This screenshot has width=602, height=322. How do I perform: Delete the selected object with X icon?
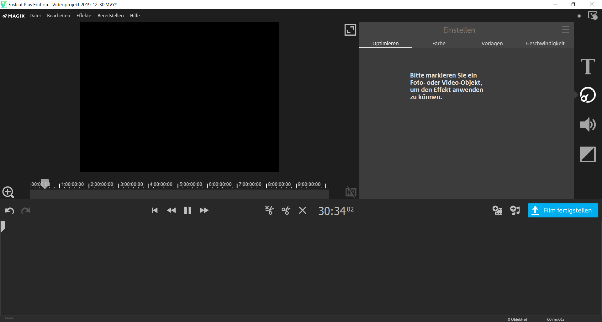click(303, 210)
